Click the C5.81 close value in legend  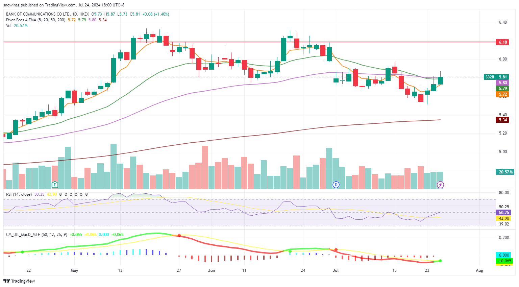point(135,14)
